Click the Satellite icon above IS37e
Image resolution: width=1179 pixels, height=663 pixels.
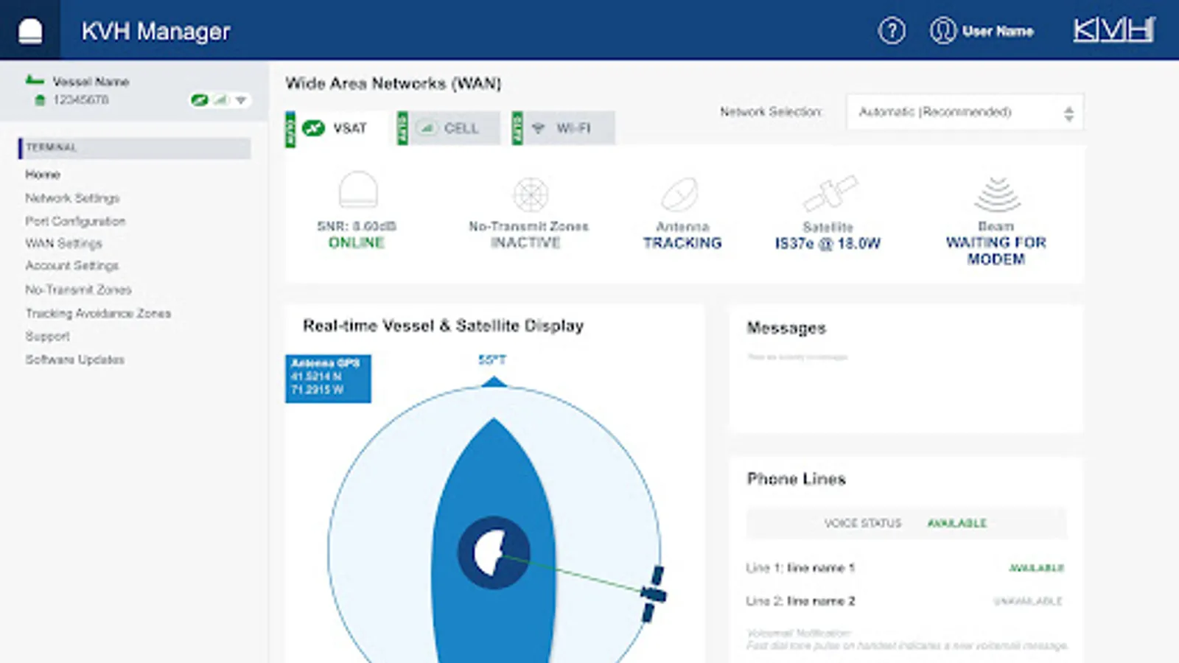point(830,193)
